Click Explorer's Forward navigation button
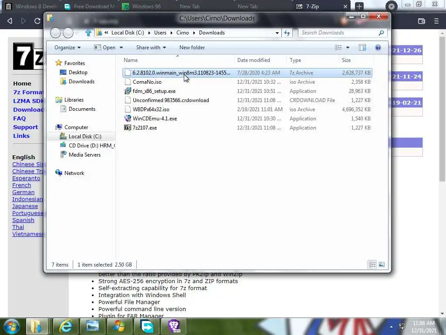 click(x=68, y=33)
